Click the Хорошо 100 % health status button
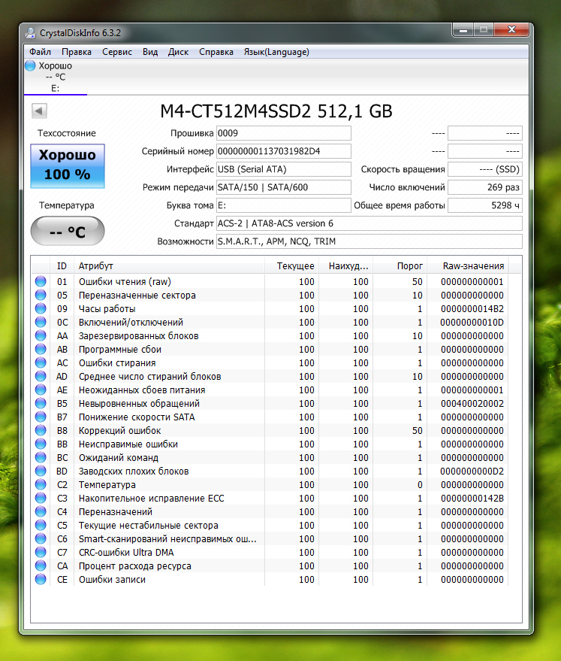This screenshot has width=561, height=661. [x=68, y=165]
